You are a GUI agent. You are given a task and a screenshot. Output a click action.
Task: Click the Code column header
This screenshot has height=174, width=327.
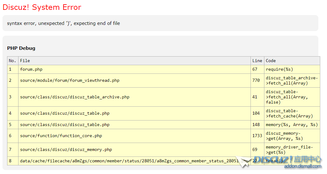point(271,61)
